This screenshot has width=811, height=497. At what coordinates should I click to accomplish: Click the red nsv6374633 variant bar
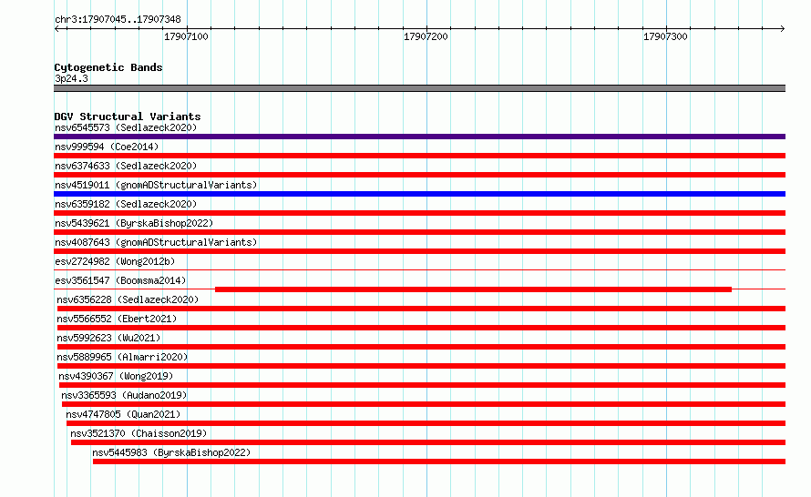[x=419, y=175]
